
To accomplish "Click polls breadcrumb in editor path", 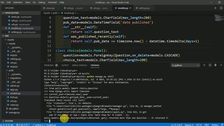I will point(55,13).
